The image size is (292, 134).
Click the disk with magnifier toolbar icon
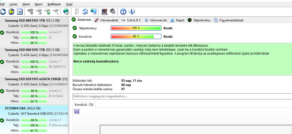click(x=56, y=12)
